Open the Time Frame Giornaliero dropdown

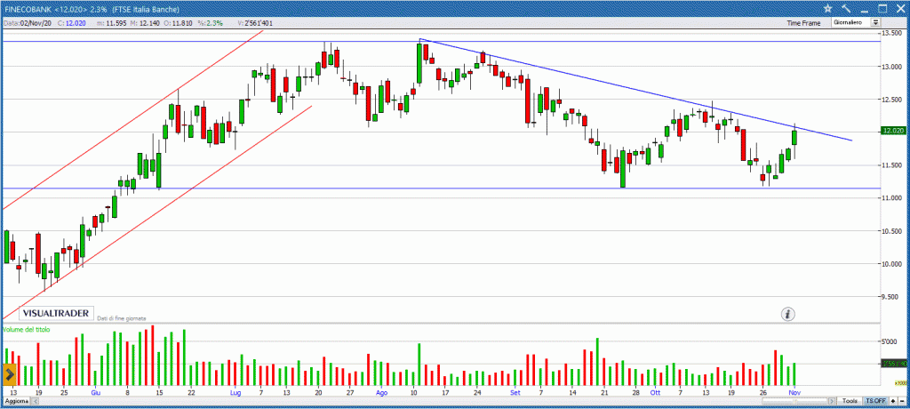(856, 22)
